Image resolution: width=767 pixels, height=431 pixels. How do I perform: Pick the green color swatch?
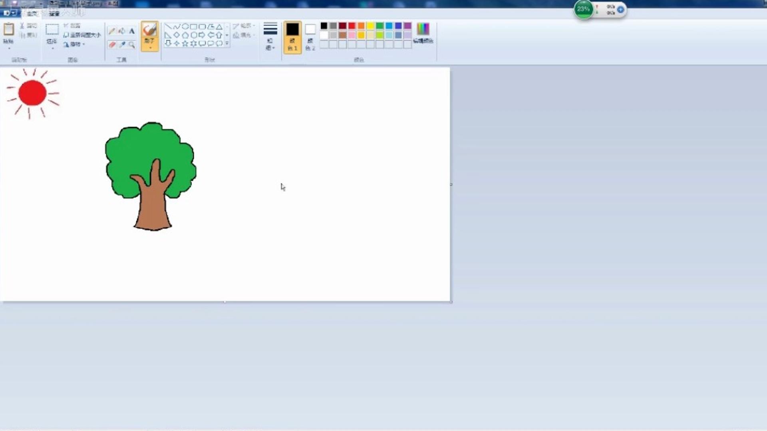tap(380, 26)
